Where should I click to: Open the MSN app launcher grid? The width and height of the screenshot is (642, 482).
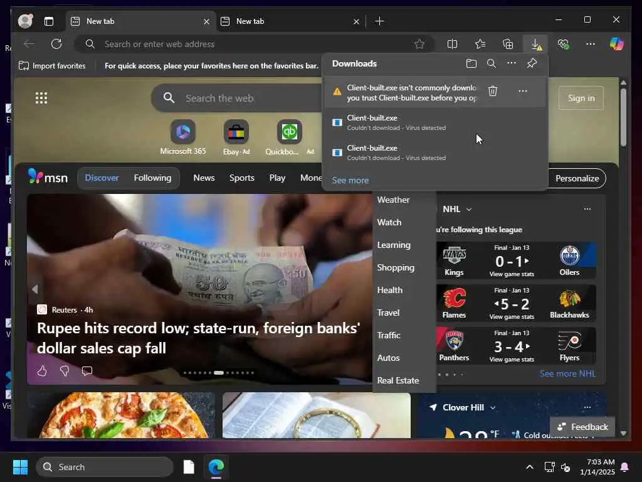(x=41, y=98)
